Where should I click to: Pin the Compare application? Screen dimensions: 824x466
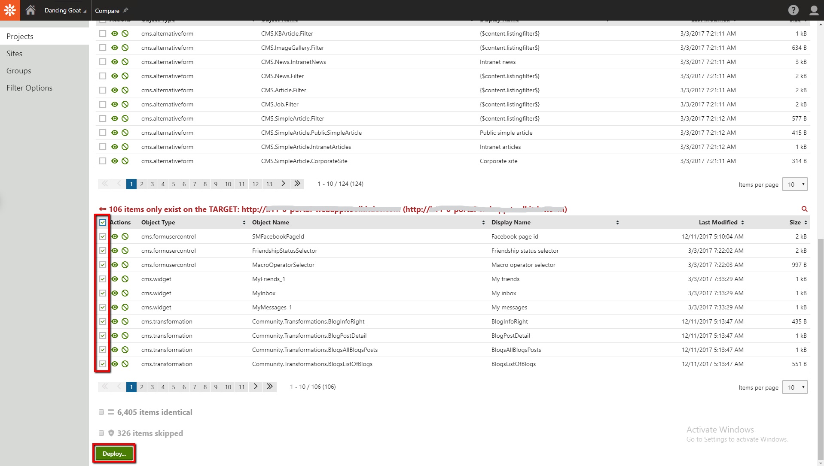point(125,10)
